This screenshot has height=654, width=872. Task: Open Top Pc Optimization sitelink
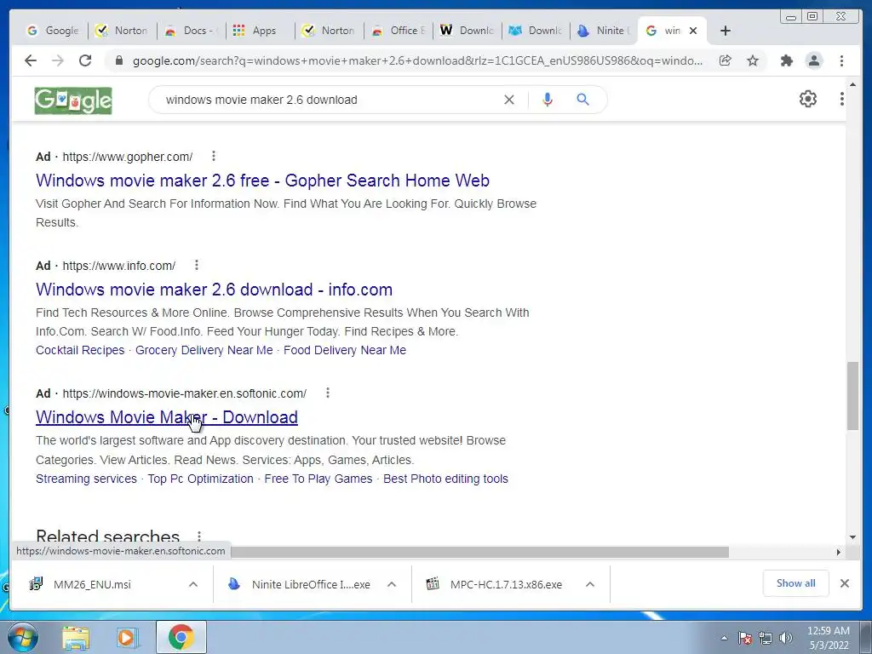point(200,479)
